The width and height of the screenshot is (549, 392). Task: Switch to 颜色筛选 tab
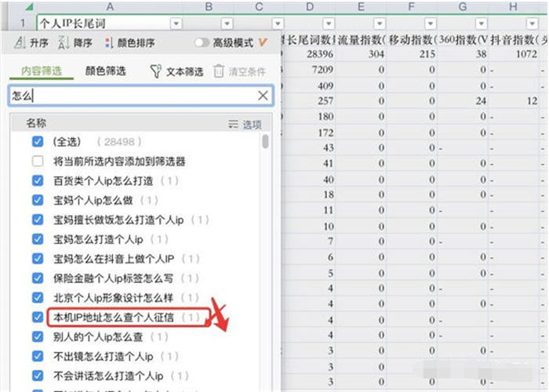(105, 71)
